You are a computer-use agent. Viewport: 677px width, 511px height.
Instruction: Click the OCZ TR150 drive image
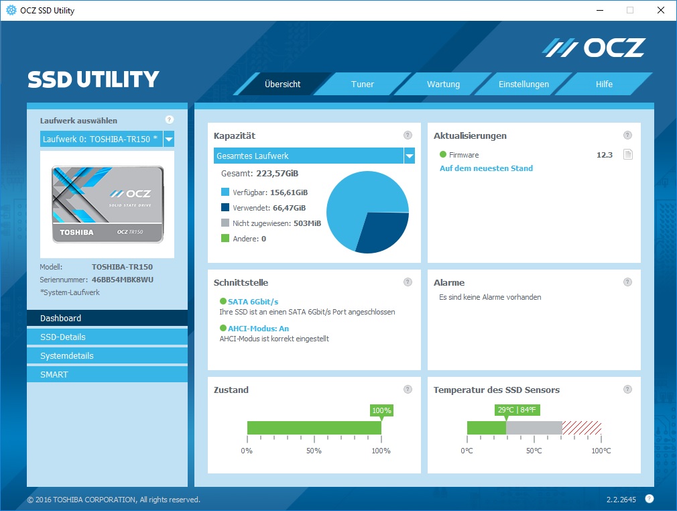107,205
